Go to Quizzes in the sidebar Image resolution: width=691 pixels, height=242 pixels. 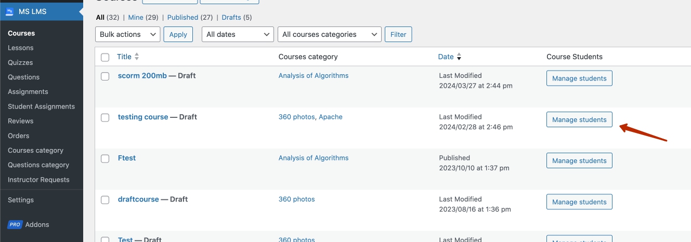(x=20, y=62)
